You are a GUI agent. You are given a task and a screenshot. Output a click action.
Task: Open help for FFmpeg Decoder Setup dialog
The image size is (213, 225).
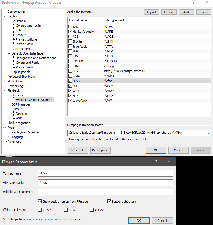pos(156,162)
